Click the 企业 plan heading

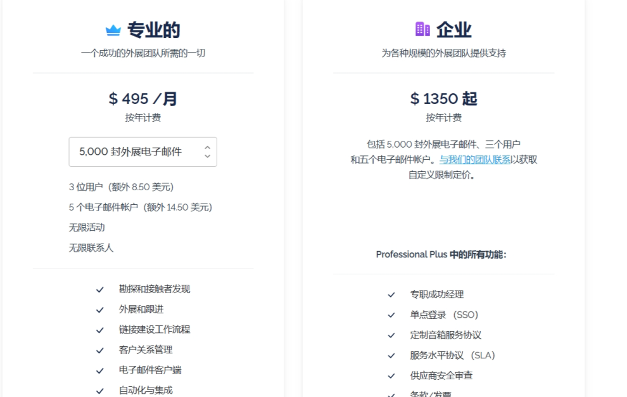click(x=453, y=30)
